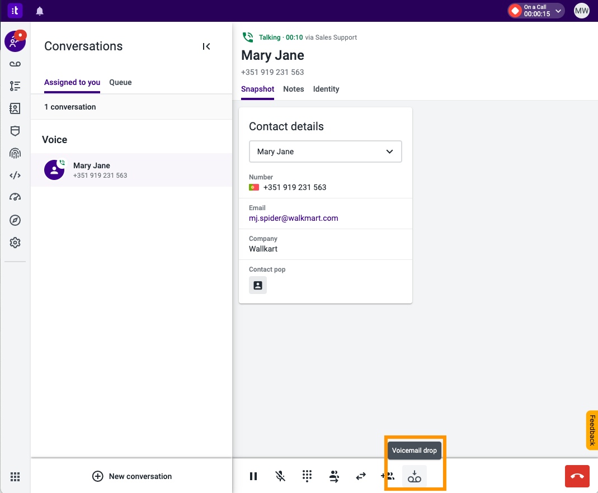Open the settings gear in sidebar
The image size is (598, 493).
click(15, 243)
